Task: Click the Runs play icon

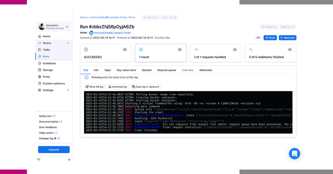Action: coord(40,57)
